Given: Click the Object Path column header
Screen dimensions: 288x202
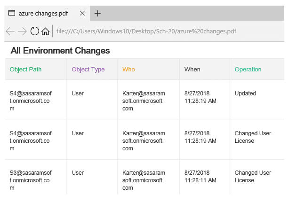Looking at the screenshot, I should pyautogui.click(x=25, y=70).
